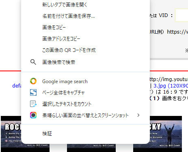Click the VID input field

click(x=182, y=15)
